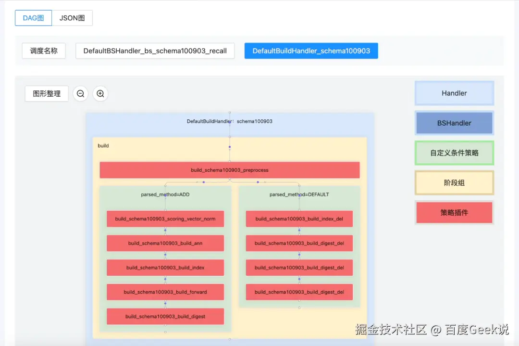The height and width of the screenshot is (346, 519).
Task: Select the BSHandler legend entry
Action: [454, 123]
